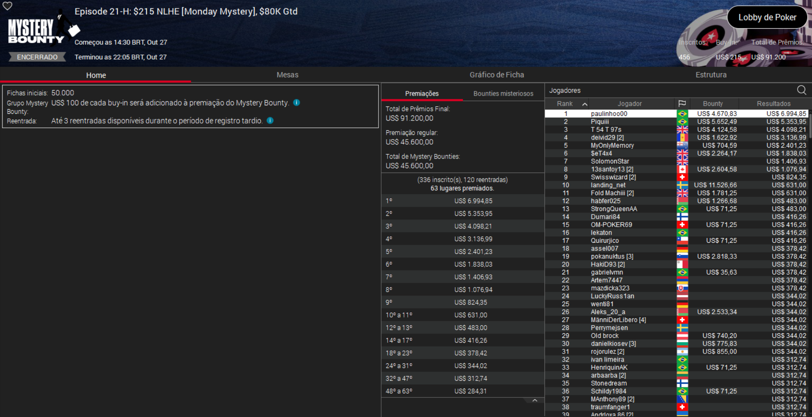Click the Bounty column header

[713, 103]
